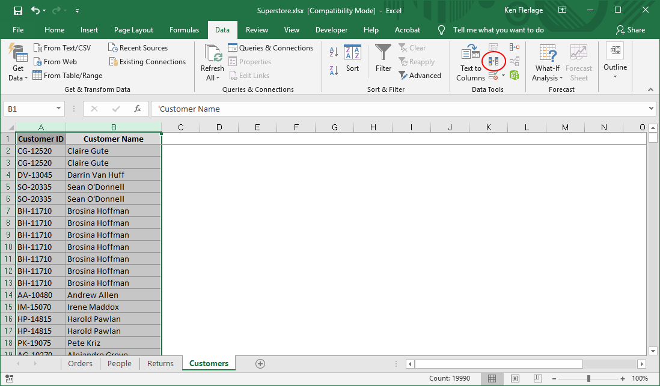This screenshot has width=660, height=386.
Task: Toggle the Filter funnel
Action: [x=383, y=58]
